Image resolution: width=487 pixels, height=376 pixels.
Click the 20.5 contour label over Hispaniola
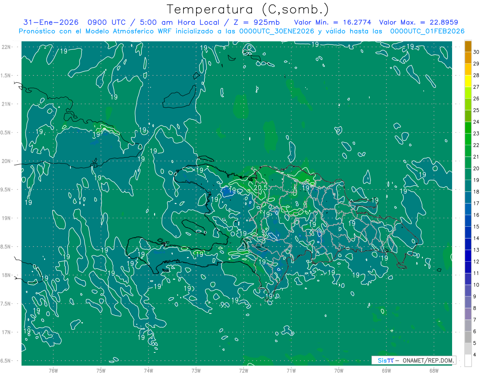pos(261,188)
